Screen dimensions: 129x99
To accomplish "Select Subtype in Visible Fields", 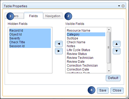I will pos(86,38).
